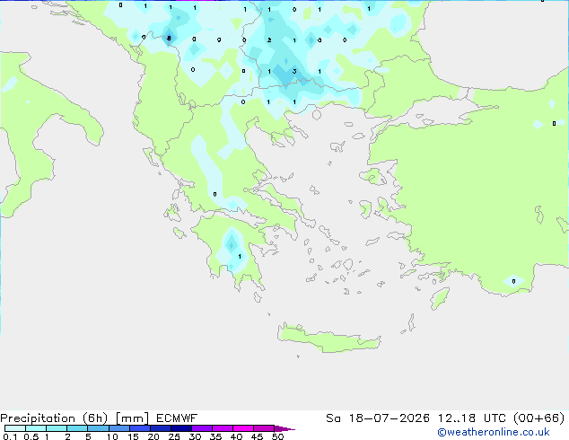Click the '0.1' legend value
569x440 pixels.
tap(10, 436)
